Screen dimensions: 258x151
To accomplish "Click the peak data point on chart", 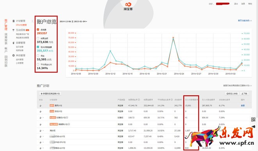I will coord(173,38).
